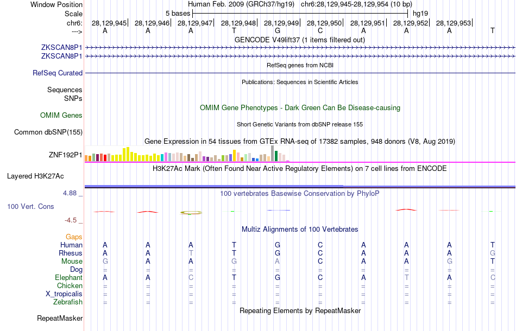
Task: Open the 100 Vert. Cons track label
Action: [30, 206]
